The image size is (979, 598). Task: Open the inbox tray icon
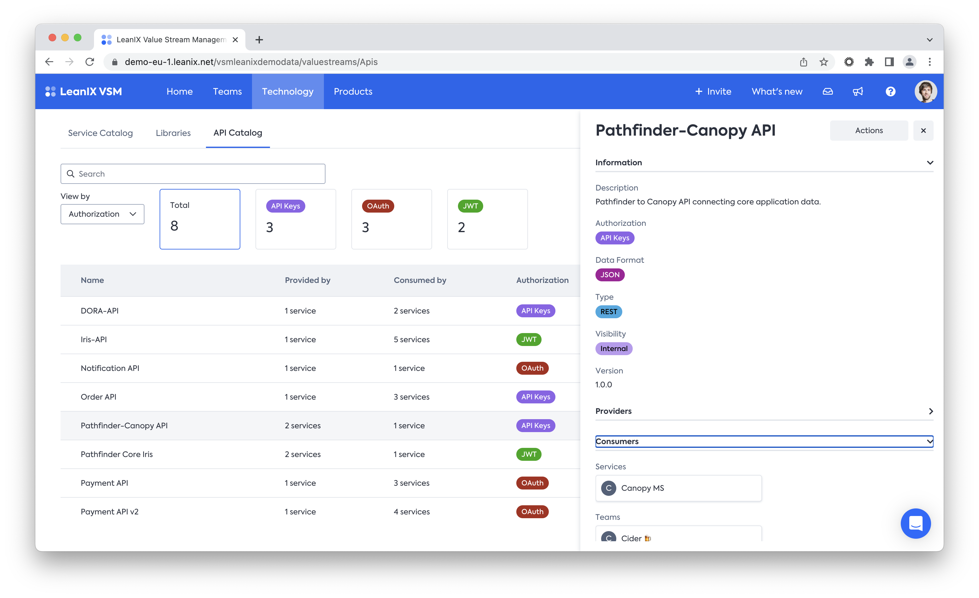click(x=828, y=91)
